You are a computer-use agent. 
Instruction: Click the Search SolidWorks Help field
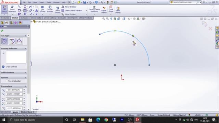tap(183, 2)
